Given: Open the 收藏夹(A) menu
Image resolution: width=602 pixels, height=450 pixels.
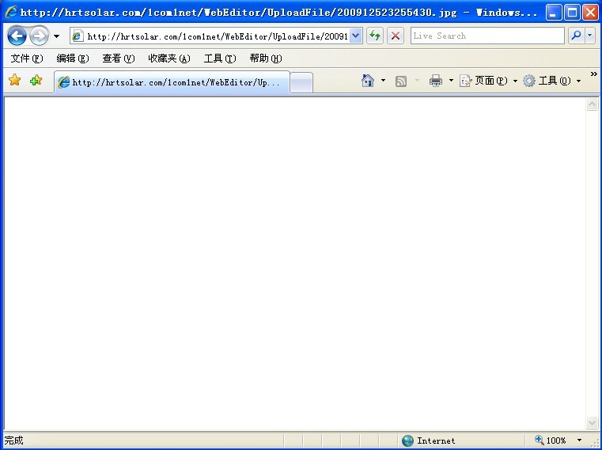Looking at the screenshot, I should pyautogui.click(x=169, y=59).
